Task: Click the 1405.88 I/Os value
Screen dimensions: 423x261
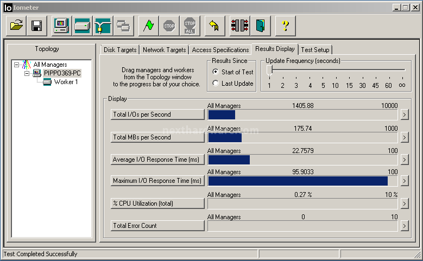Action: 302,106
